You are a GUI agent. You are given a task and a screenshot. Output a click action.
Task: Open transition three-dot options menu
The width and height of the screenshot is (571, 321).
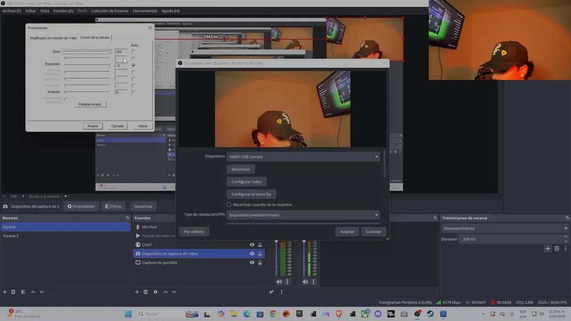[566, 248]
